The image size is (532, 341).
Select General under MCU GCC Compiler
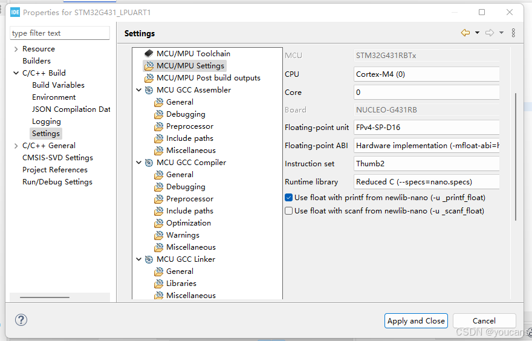coord(180,175)
